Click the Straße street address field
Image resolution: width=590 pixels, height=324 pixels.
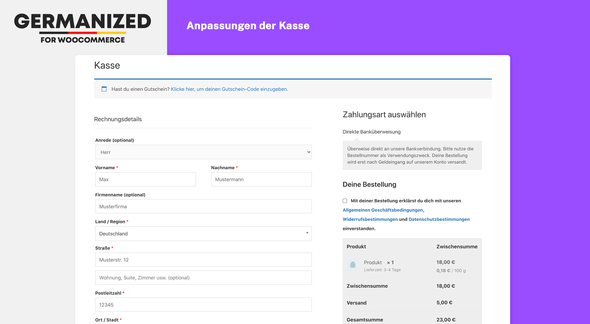[203, 260]
